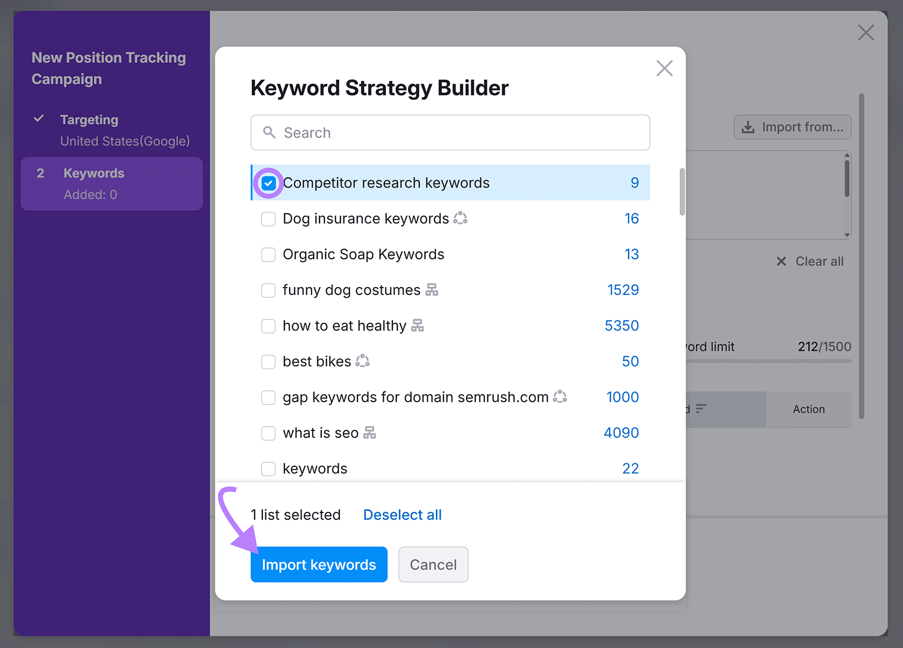Click the cluster icon next to best bikes
This screenshot has height=648, width=903.
pyautogui.click(x=363, y=361)
